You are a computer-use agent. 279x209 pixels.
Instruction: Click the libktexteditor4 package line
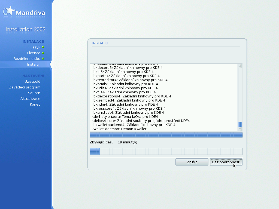129,80
